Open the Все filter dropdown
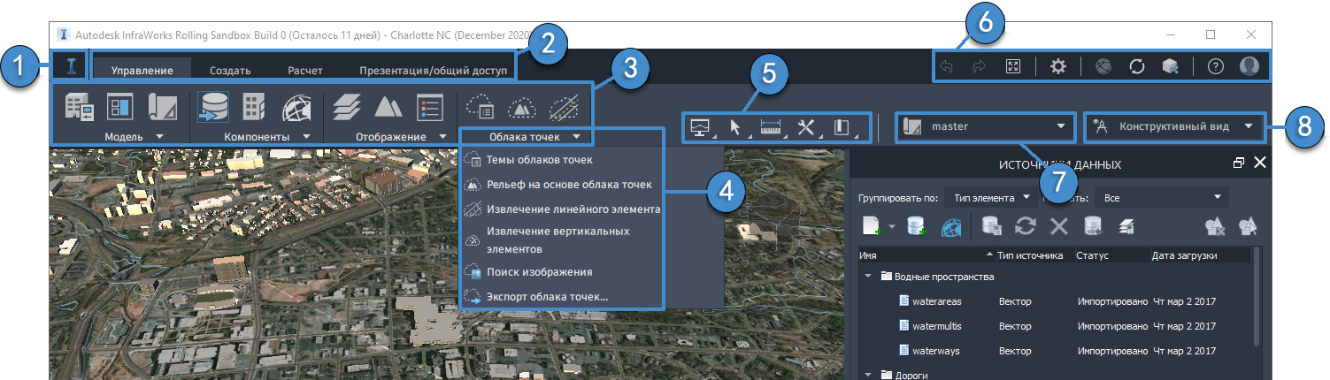 click(x=1162, y=196)
